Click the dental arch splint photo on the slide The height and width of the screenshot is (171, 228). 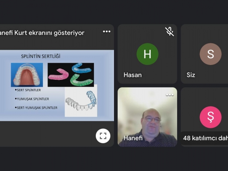(x=27, y=75)
